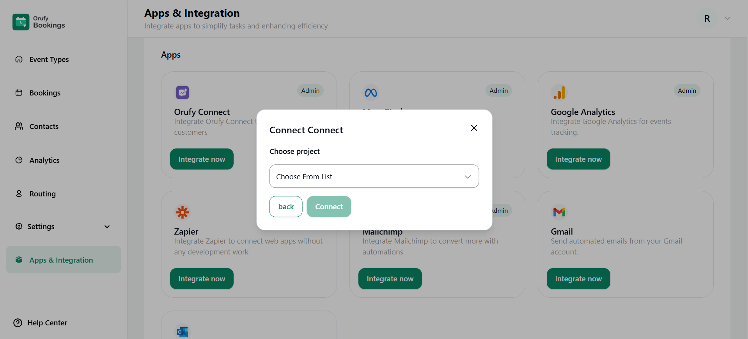Screen dimensions: 748x339
Task: Select Routing in the sidebar
Action: click(43, 194)
